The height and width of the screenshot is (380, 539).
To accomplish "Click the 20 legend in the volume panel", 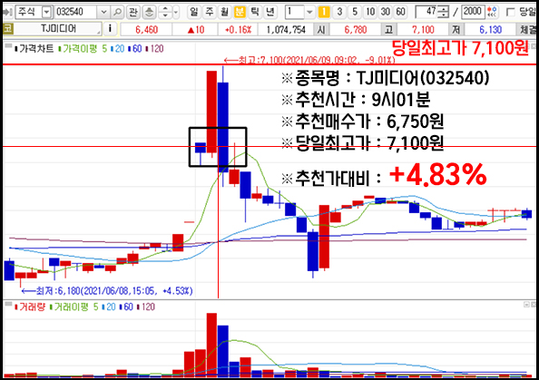I will click(x=109, y=307).
